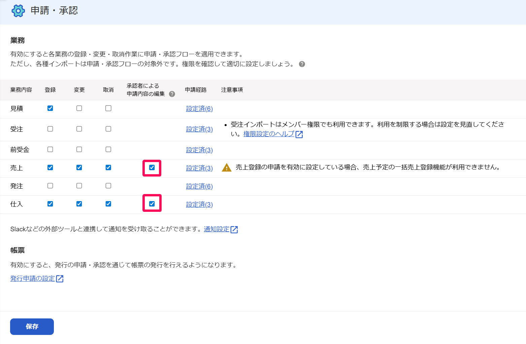Enable 取消 checkbox for 前受金
The width and height of the screenshot is (526, 344).
[x=108, y=149]
